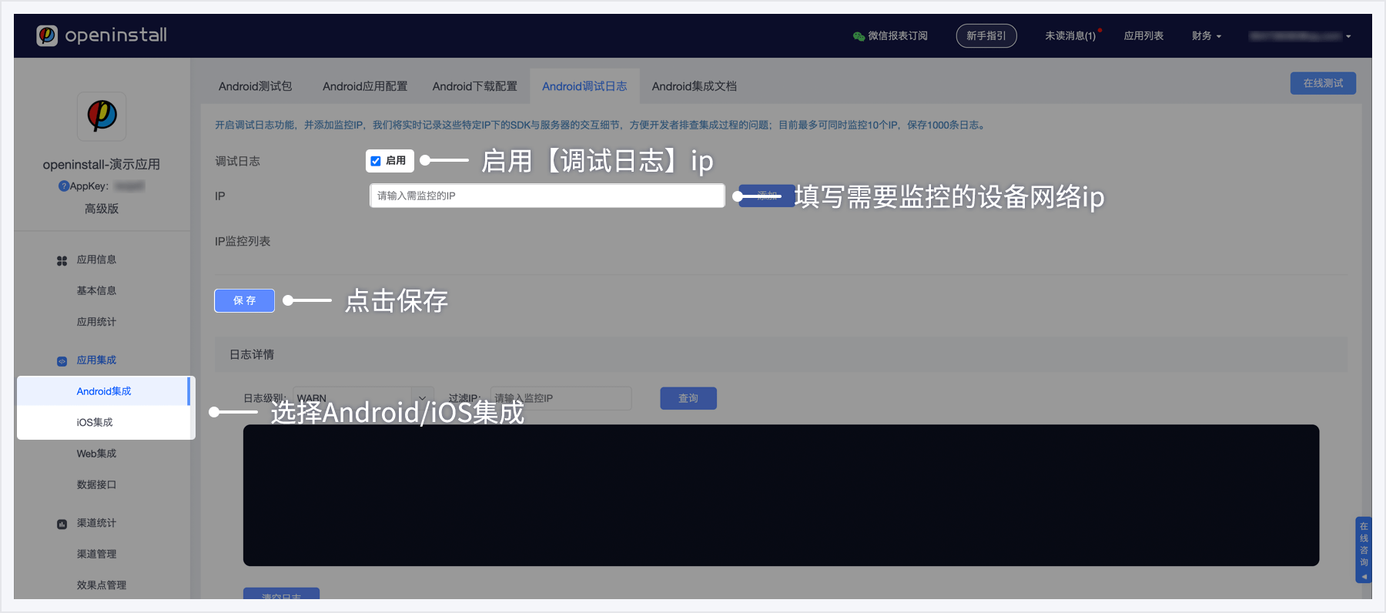Toggle the 启用 debug log checkbox
The height and width of the screenshot is (613, 1386).
(376, 161)
